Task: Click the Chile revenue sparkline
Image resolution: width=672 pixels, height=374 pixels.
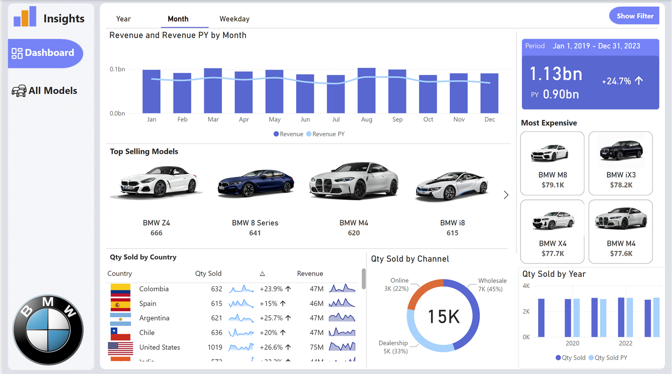Action: click(342, 333)
